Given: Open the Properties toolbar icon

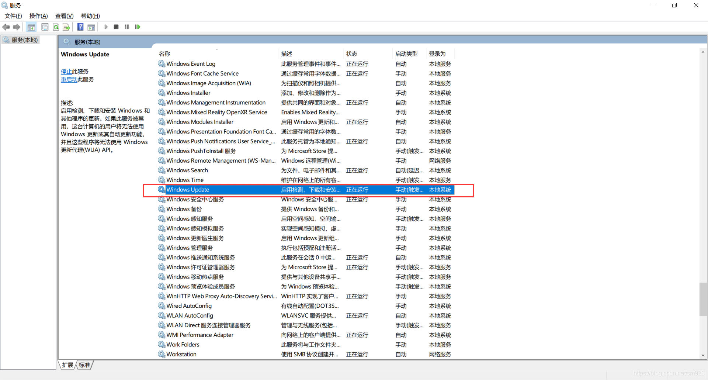Looking at the screenshot, I should tap(45, 27).
